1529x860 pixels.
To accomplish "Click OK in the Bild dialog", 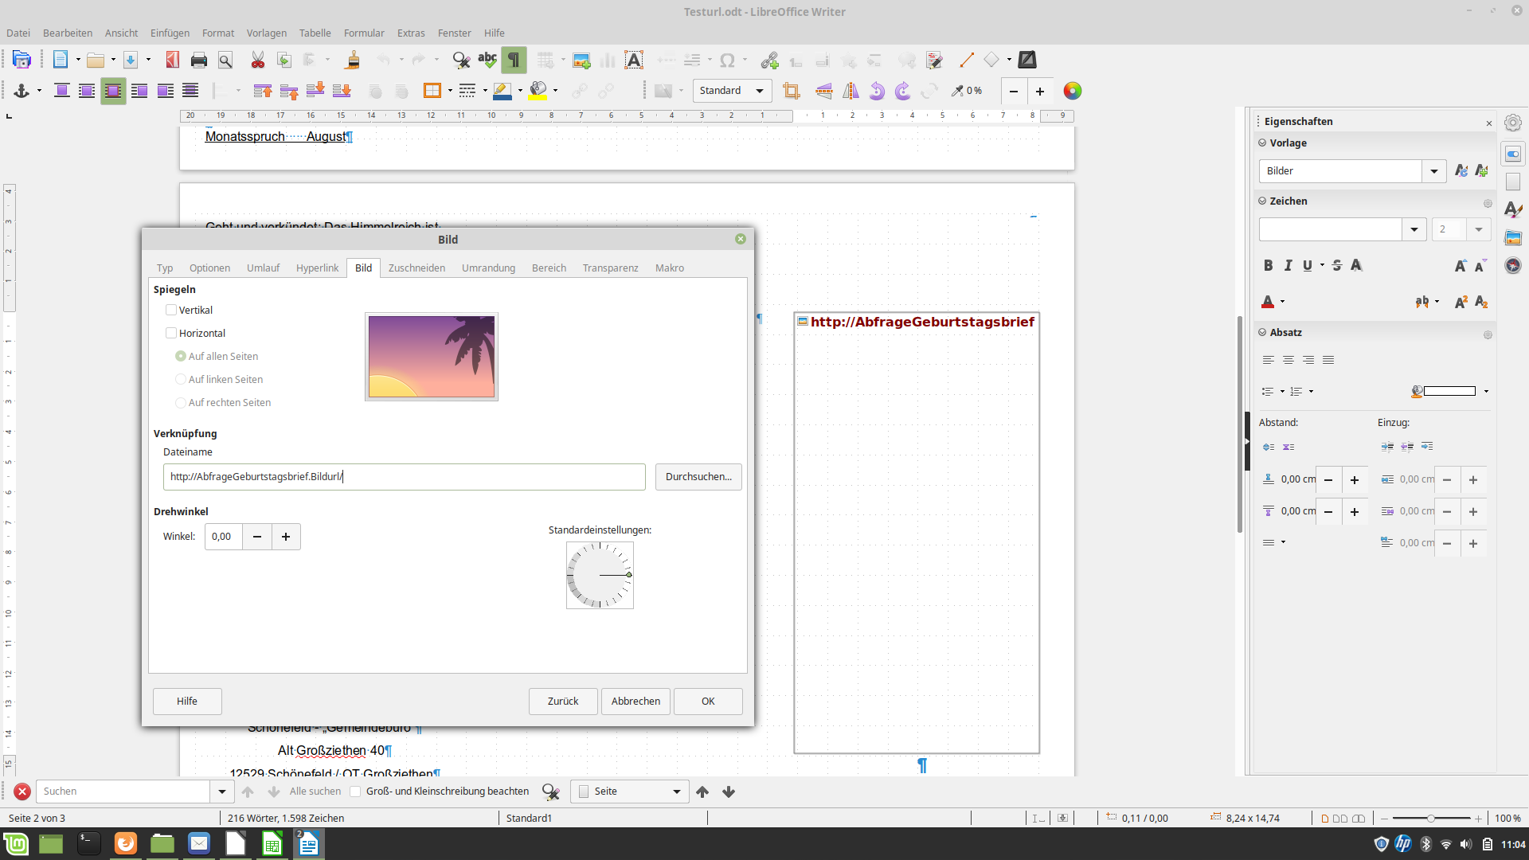I will (708, 702).
